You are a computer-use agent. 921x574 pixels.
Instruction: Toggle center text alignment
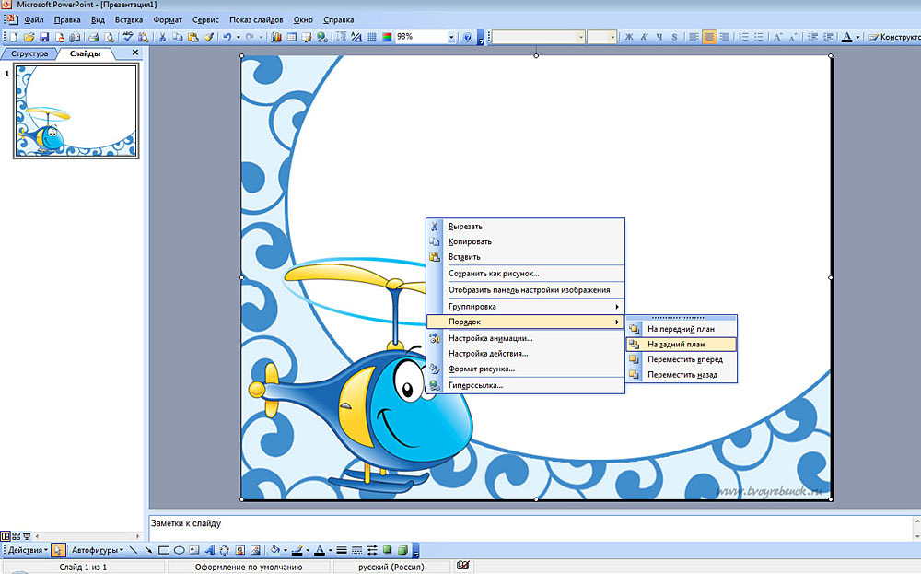[709, 38]
